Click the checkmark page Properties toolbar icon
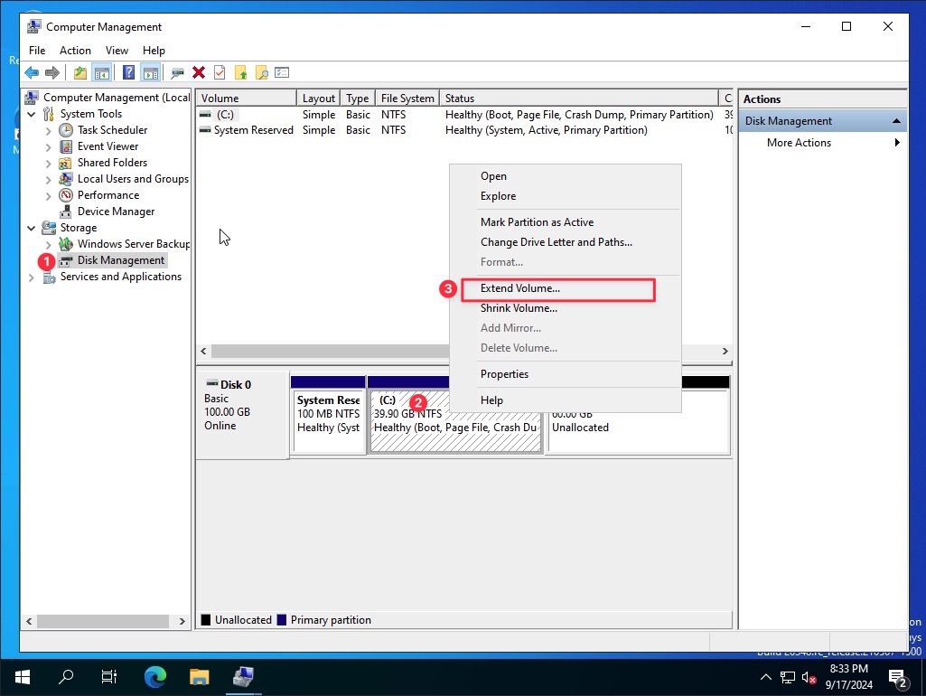Viewport: 926px width, 696px height. pyautogui.click(x=220, y=72)
